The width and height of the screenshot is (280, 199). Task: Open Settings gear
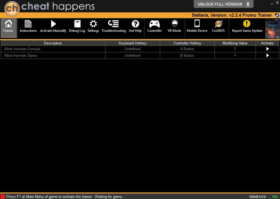coord(93,26)
